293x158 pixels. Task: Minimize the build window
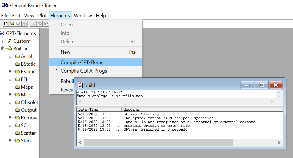point(247,85)
